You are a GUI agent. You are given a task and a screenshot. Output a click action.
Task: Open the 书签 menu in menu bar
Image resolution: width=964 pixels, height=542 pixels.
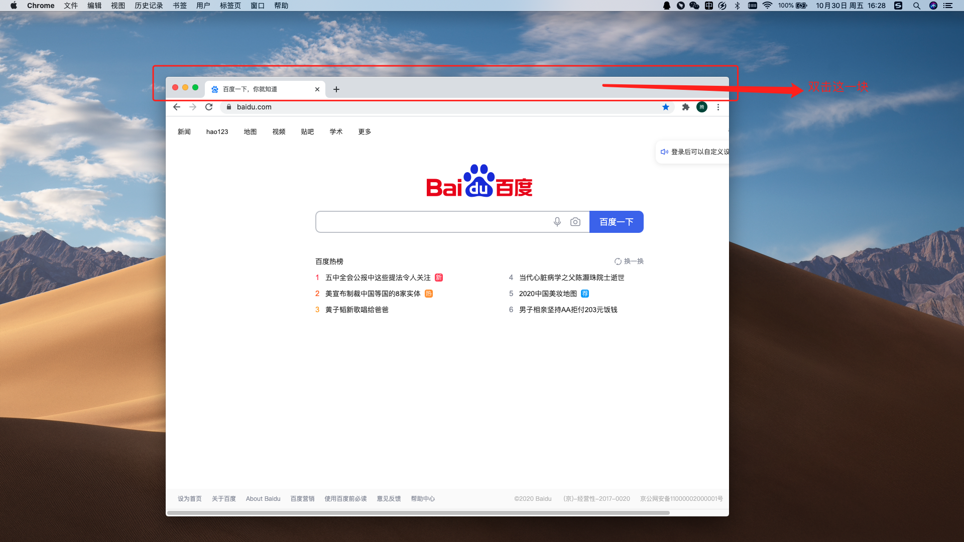(180, 6)
